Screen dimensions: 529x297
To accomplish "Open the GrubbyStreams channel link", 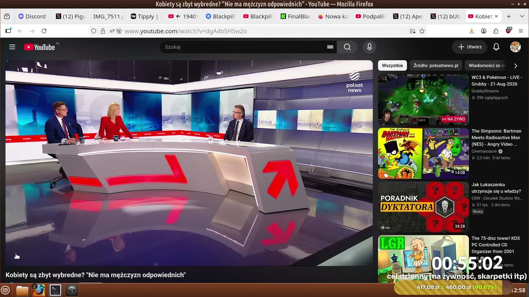I will point(485,91).
